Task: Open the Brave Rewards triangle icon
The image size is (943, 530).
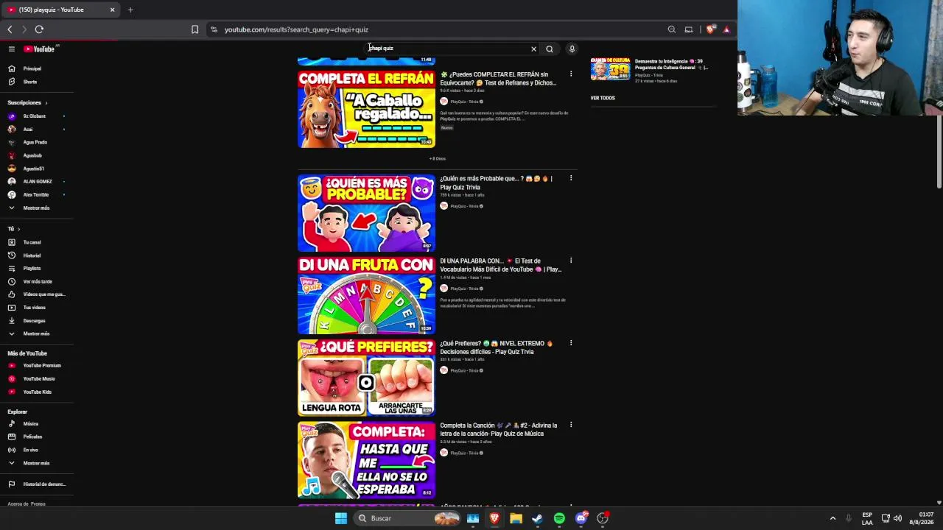Action: pos(726,29)
